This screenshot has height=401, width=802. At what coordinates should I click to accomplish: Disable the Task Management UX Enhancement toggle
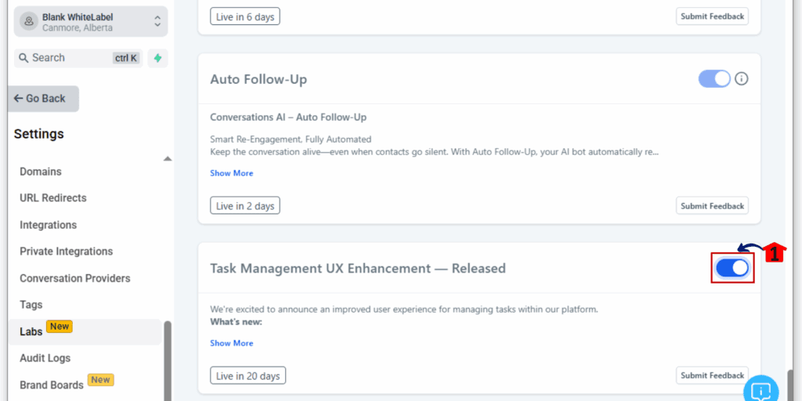pyautogui.click(x=732, y=268)
